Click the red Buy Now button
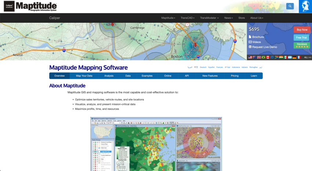This screenshot has height=171, width=312. coord(302,30)
